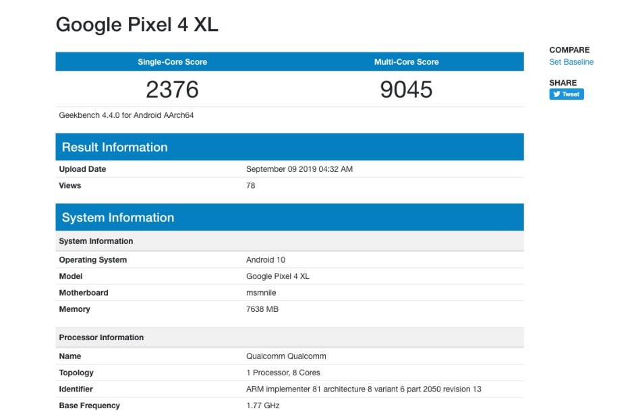Click the Multi-Core Score header

405,61
